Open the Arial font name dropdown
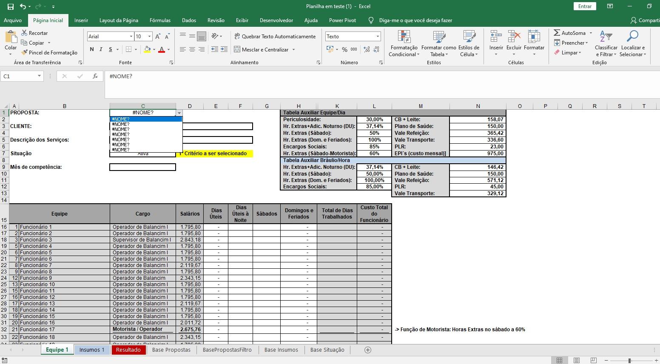The height and width of the screenshot is (364, 660). pyautogui.click(x=131, y=37)
